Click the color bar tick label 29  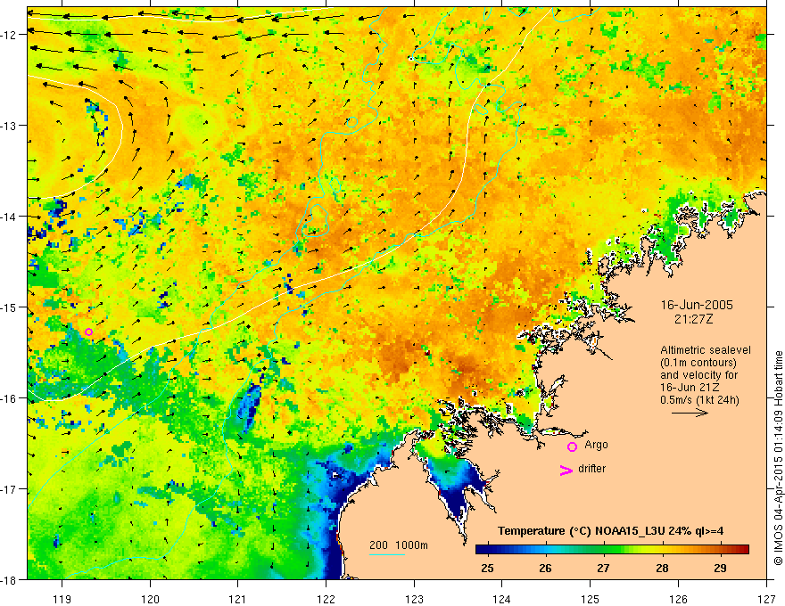coord(720,568)
